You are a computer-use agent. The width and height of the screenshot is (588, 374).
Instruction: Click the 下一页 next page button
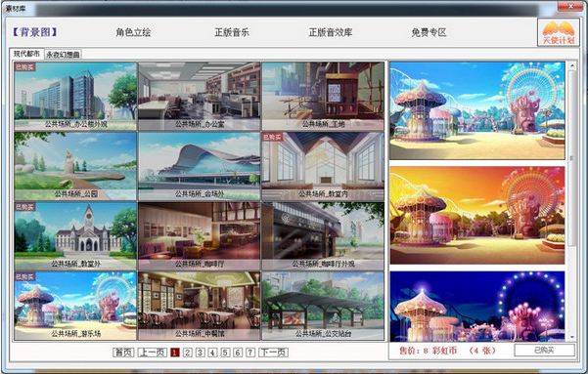click(273, 353)
